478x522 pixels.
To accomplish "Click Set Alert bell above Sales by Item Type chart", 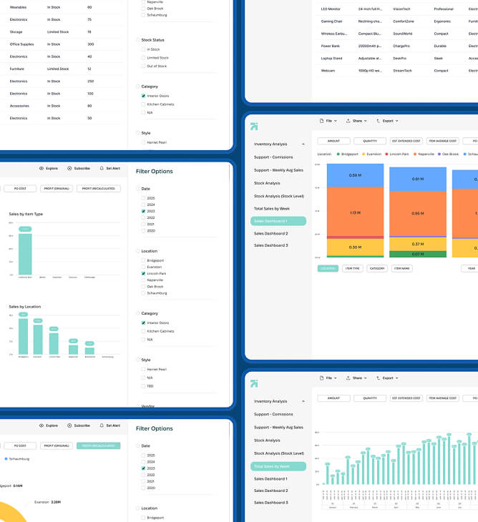I will coord(102,168).
